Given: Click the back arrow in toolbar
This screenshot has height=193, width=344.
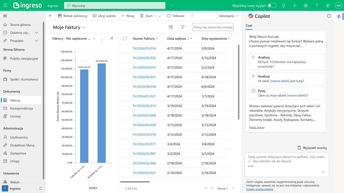Looking at the screenshot, I should click(x=50, y=16).
